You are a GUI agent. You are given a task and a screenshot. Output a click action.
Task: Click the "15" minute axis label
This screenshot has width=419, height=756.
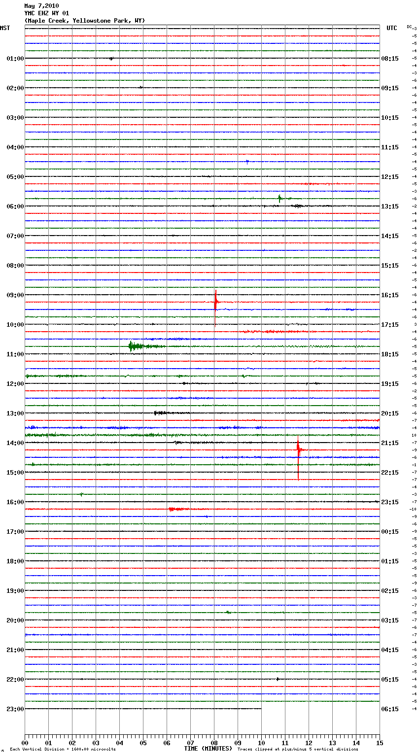(380, 743)
